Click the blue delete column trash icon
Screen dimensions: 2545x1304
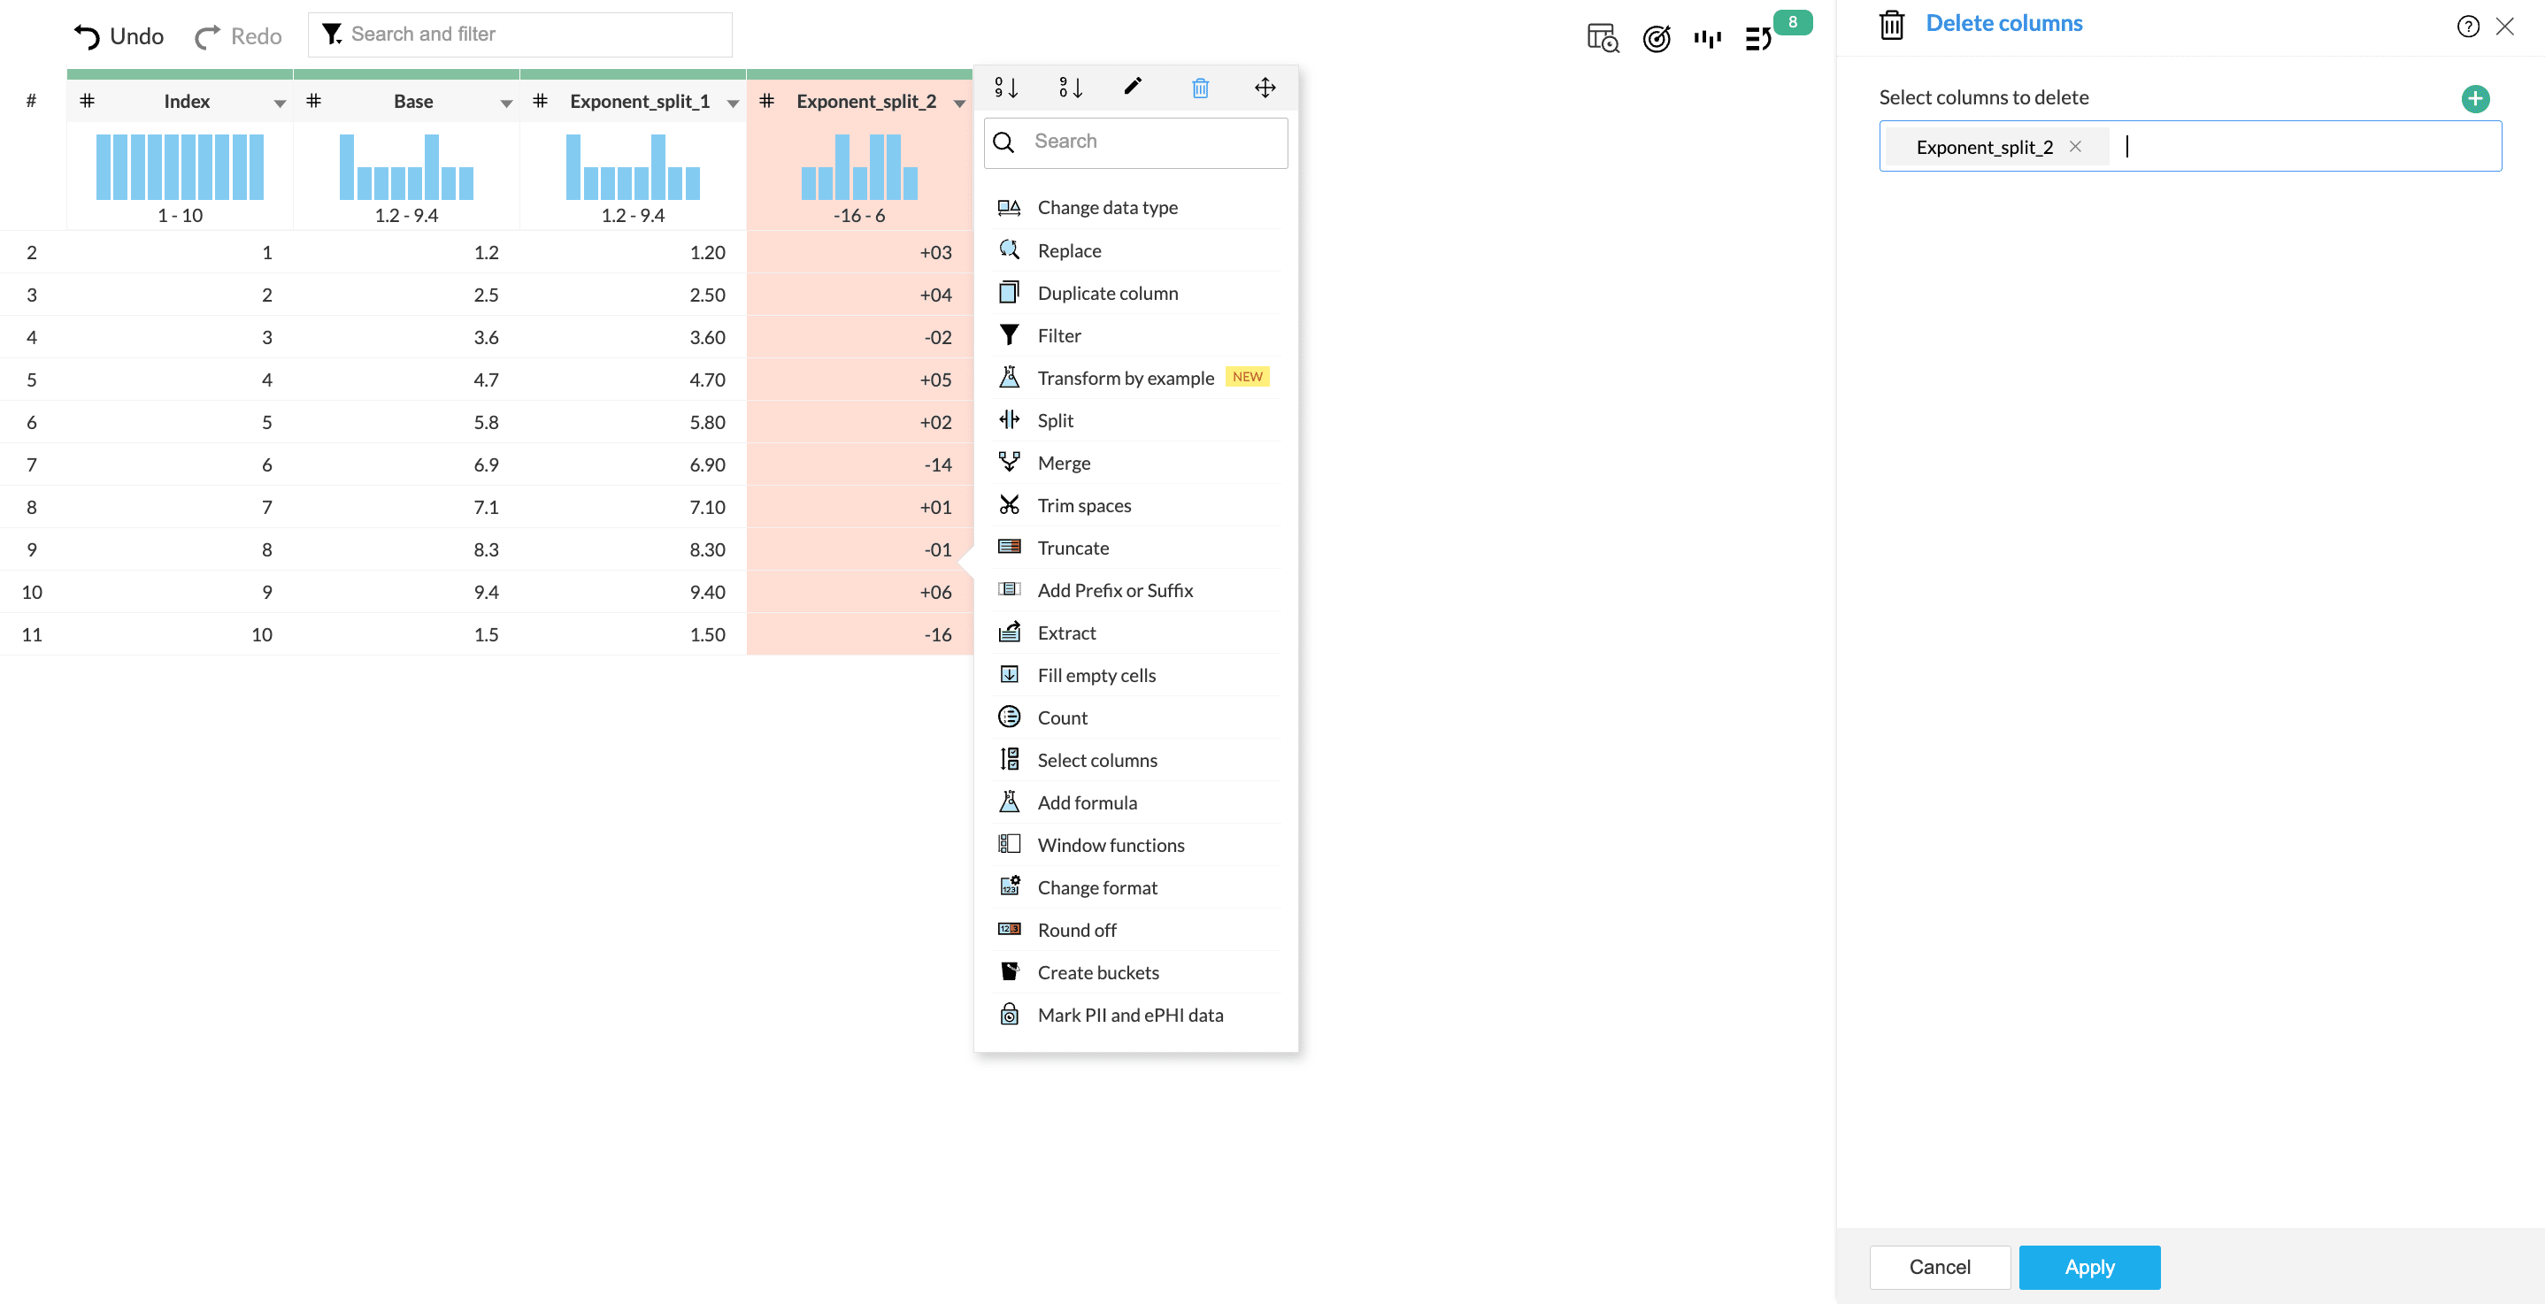[1199, 88]
